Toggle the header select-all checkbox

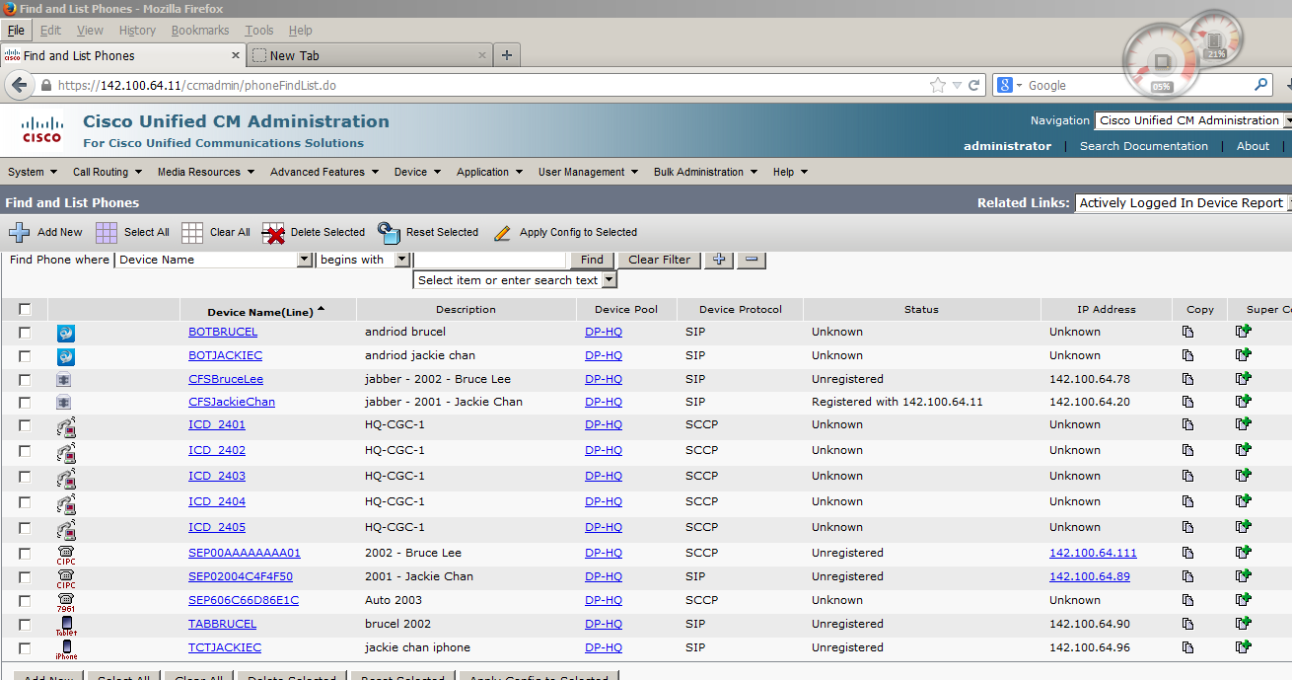point(25,309)
